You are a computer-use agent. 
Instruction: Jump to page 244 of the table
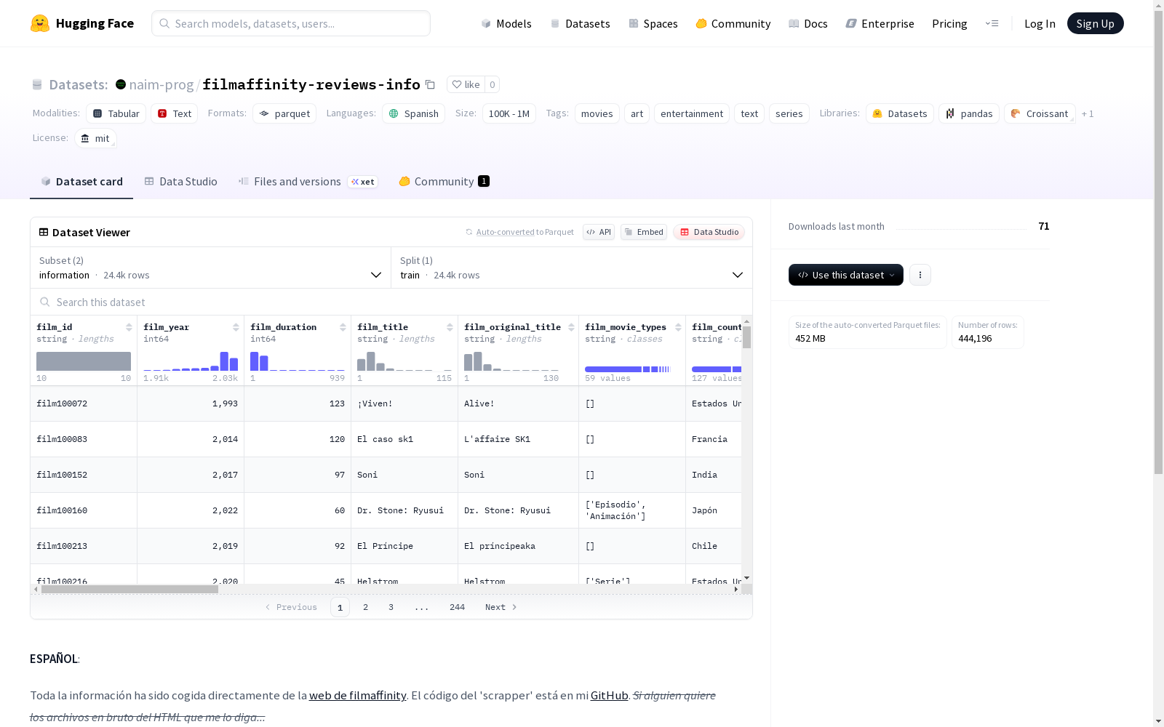pyautogui.click(x=457, y=607)
